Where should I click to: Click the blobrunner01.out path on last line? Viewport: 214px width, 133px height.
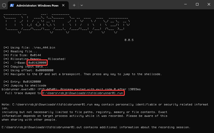[x=42, y=127]
